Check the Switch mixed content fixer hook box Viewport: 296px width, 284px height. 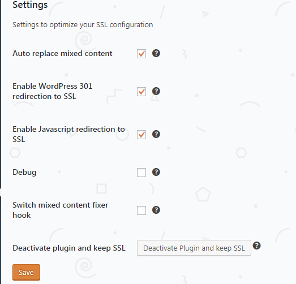[141, 210]
